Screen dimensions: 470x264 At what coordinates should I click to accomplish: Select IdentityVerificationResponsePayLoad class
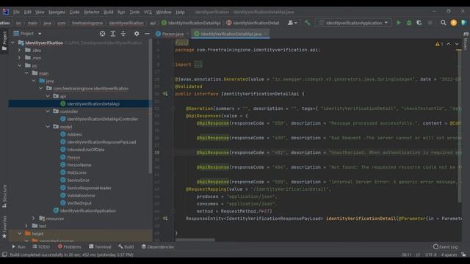click(101, 142)
